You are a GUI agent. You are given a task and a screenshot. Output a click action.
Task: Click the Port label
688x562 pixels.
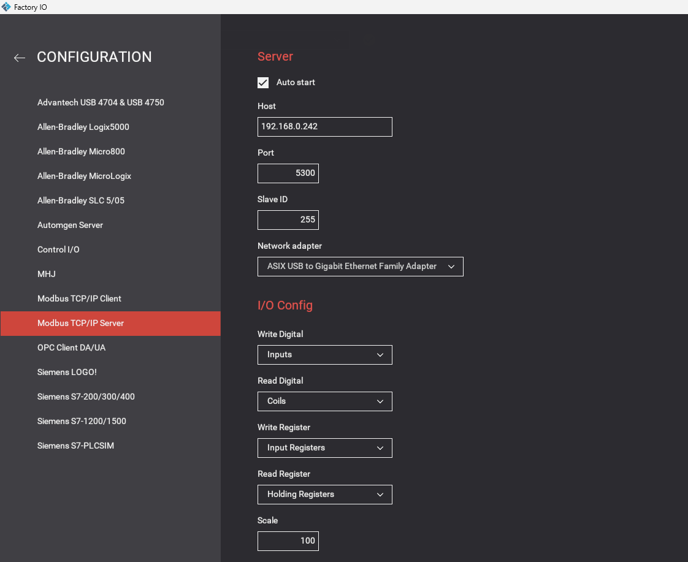tap(266, 153)
